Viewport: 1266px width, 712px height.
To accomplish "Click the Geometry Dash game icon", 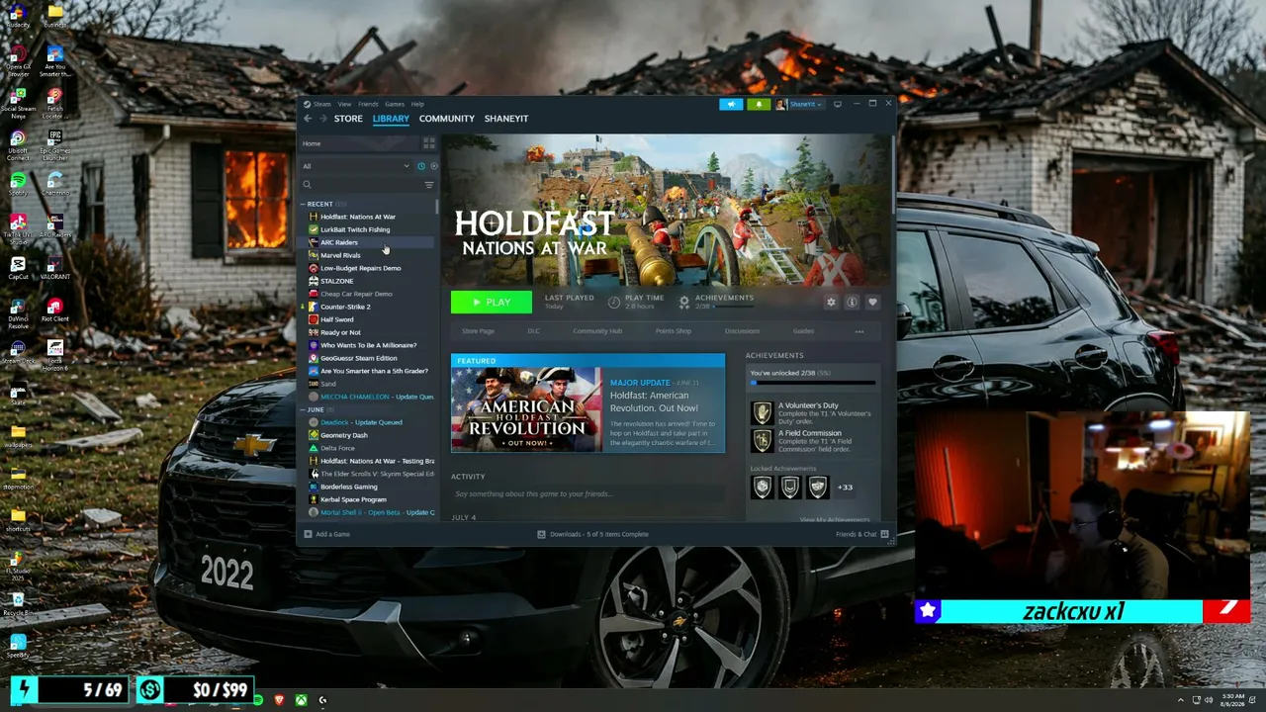I will [x=314, y=435].
